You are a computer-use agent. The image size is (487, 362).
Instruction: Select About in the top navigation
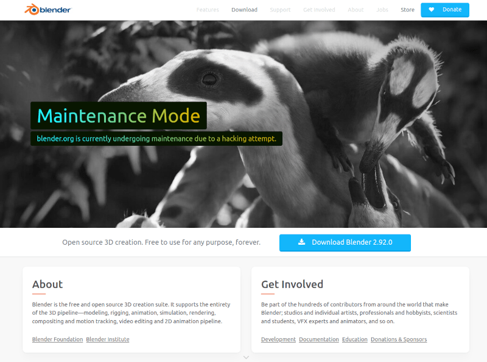coord(356,10)
